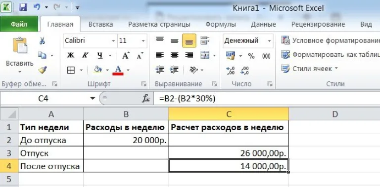Click the Name Box showing C4
Viewport: 380px width, 187px height.
44,98
